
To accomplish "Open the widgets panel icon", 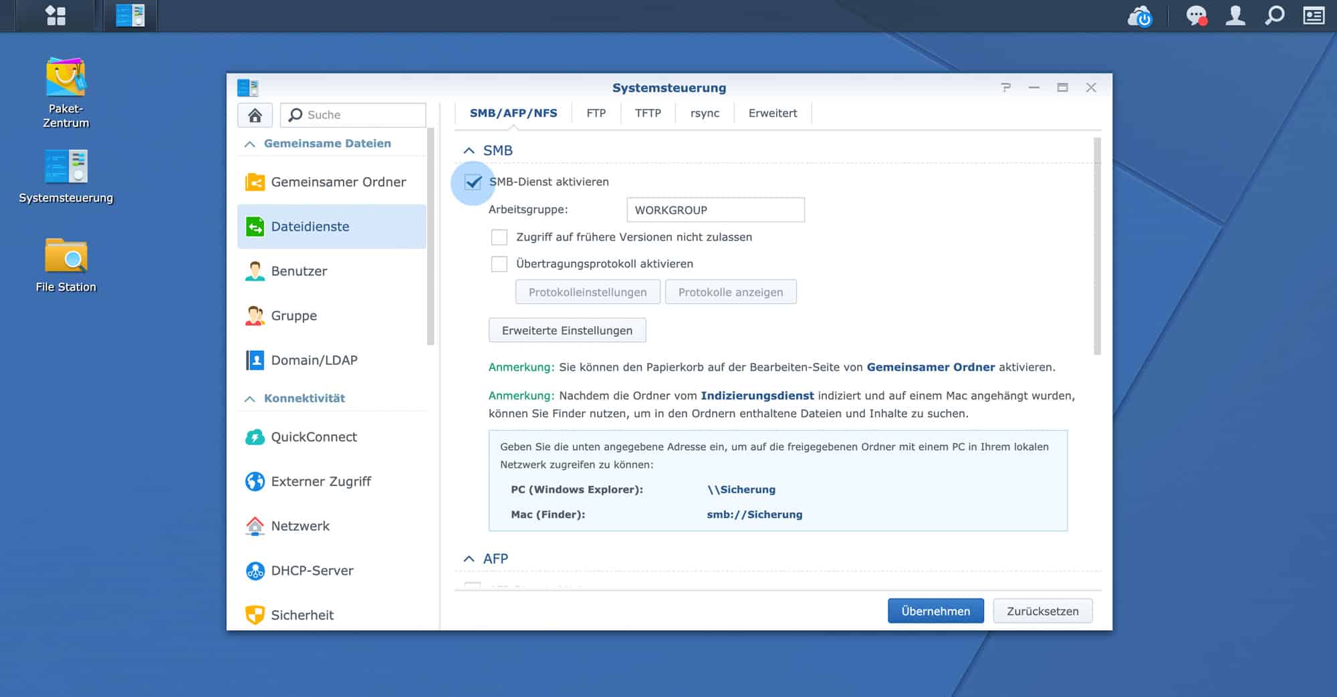I will tap(1314, 15).
